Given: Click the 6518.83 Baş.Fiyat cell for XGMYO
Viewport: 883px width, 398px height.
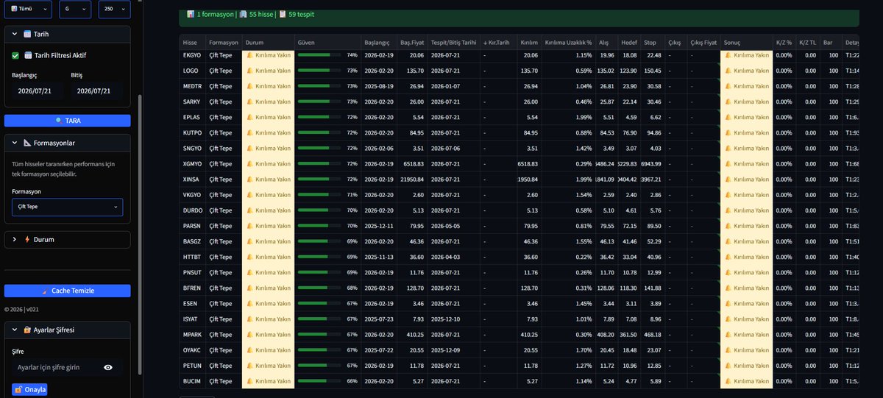Looking at the screenshot, I should tap(412, 164).
